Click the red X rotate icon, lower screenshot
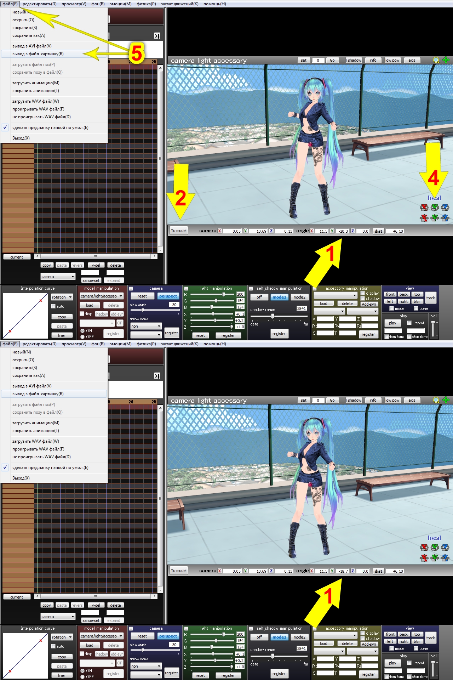Viewport: 453px width, 680px height. [424, 548]
